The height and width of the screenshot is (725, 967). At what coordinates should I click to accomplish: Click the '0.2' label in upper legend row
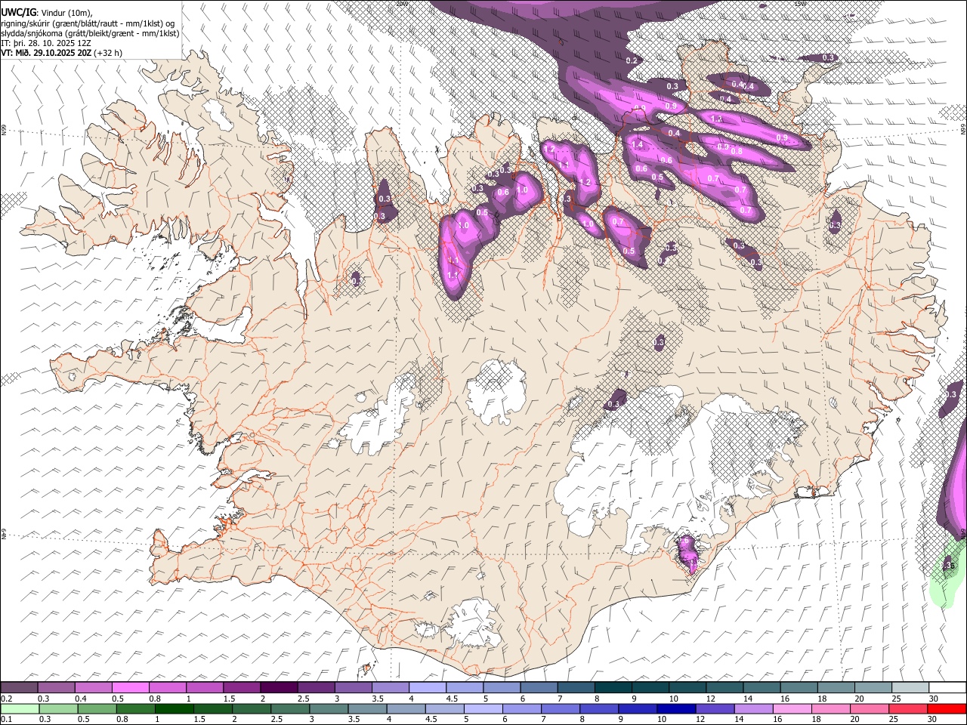pos(7,699)
